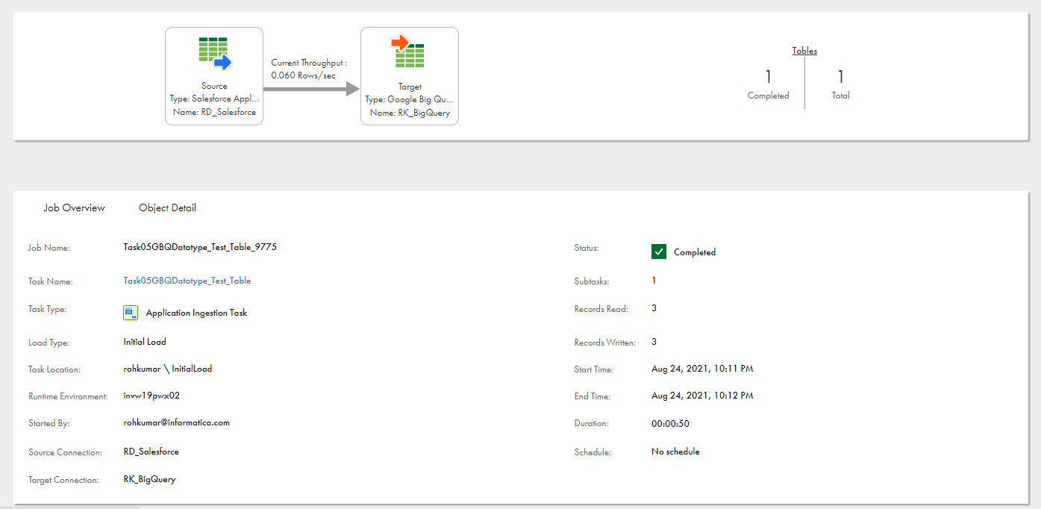Viewport: 1041px width, 509px height.
Task: Click the End Time: field label
Action: 592,397
